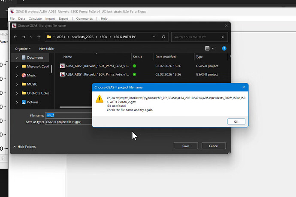Expand the OneNote Uploads folder node
The height and width of the screenshot is (197, 296).
click(x=17, y=93)
